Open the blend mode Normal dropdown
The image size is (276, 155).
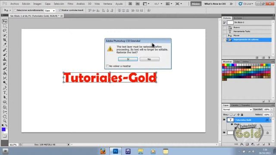click(x=237, y=109)
